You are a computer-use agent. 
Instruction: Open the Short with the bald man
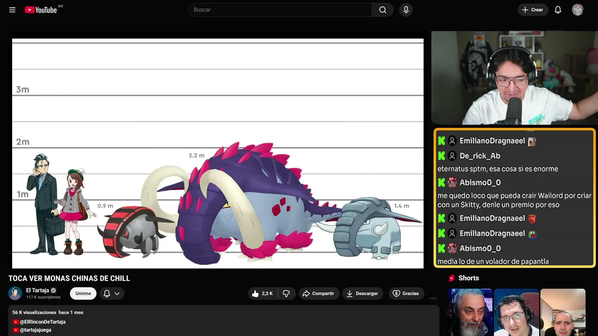click(563, 312)
